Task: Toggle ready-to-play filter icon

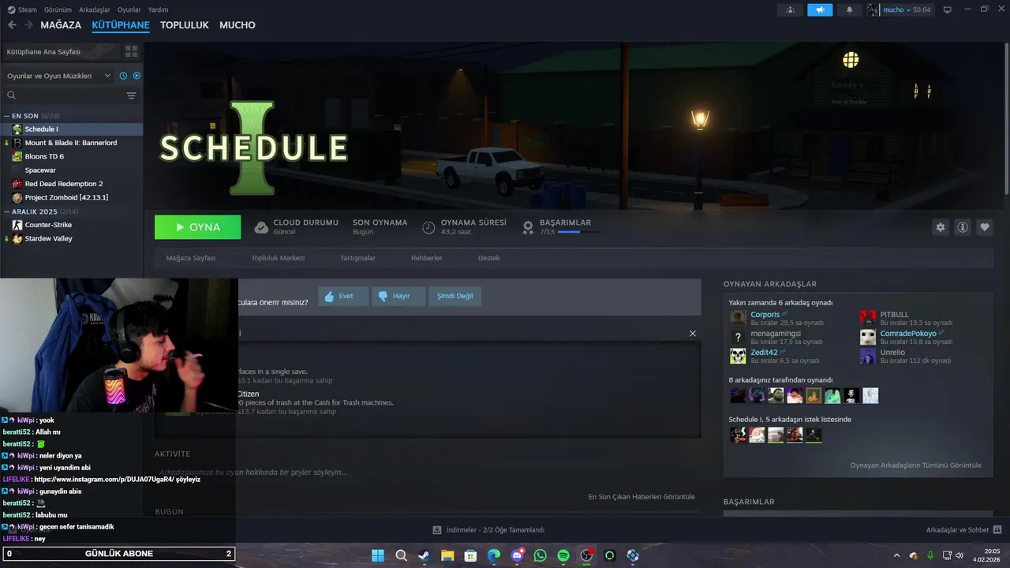Action: click(137, 76)
